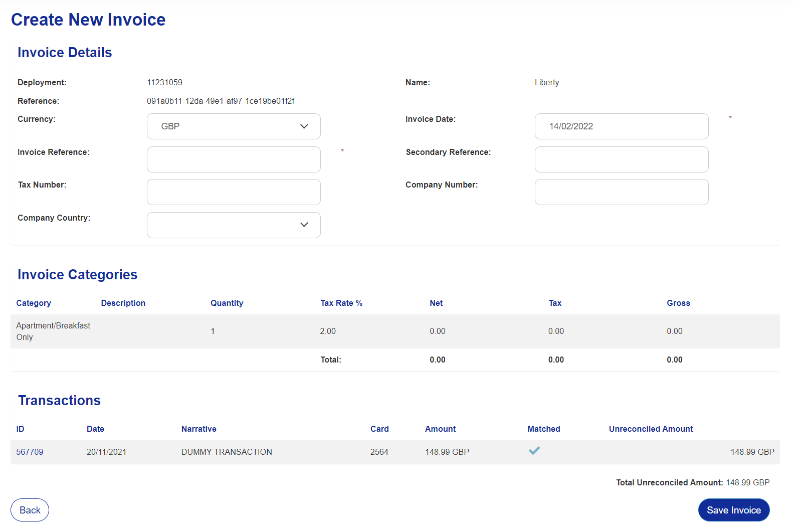Click the DUMMY TRANSACTION narrative row
Screen dimensions: 801x525
pos(395,452)
